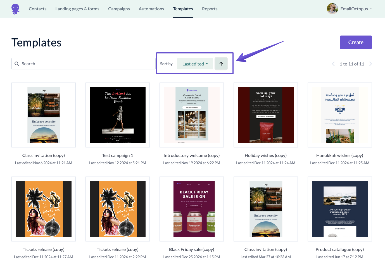This screenshot has width=385, height=270.
Task: Open Tickets release (copy) thumbnail edited 2:29 PM
Action: (118, 209)
